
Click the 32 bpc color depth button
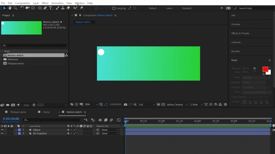tap(26, 105)
